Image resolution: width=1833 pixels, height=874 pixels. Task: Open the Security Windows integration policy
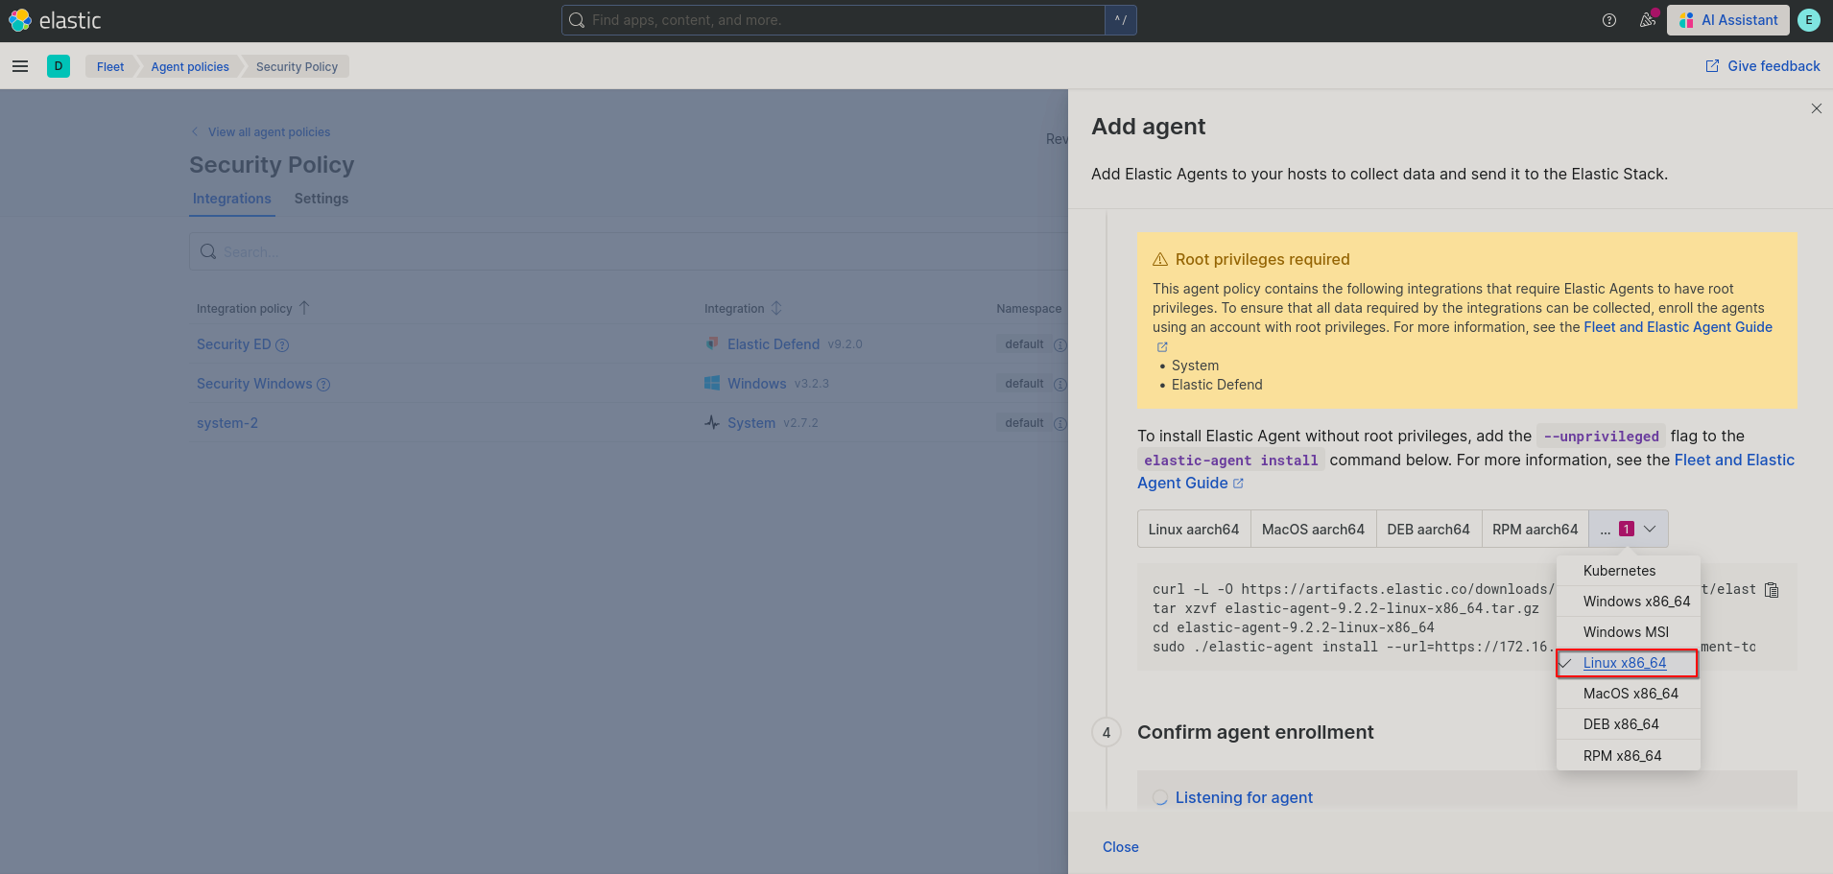click(x=254, y=384)
